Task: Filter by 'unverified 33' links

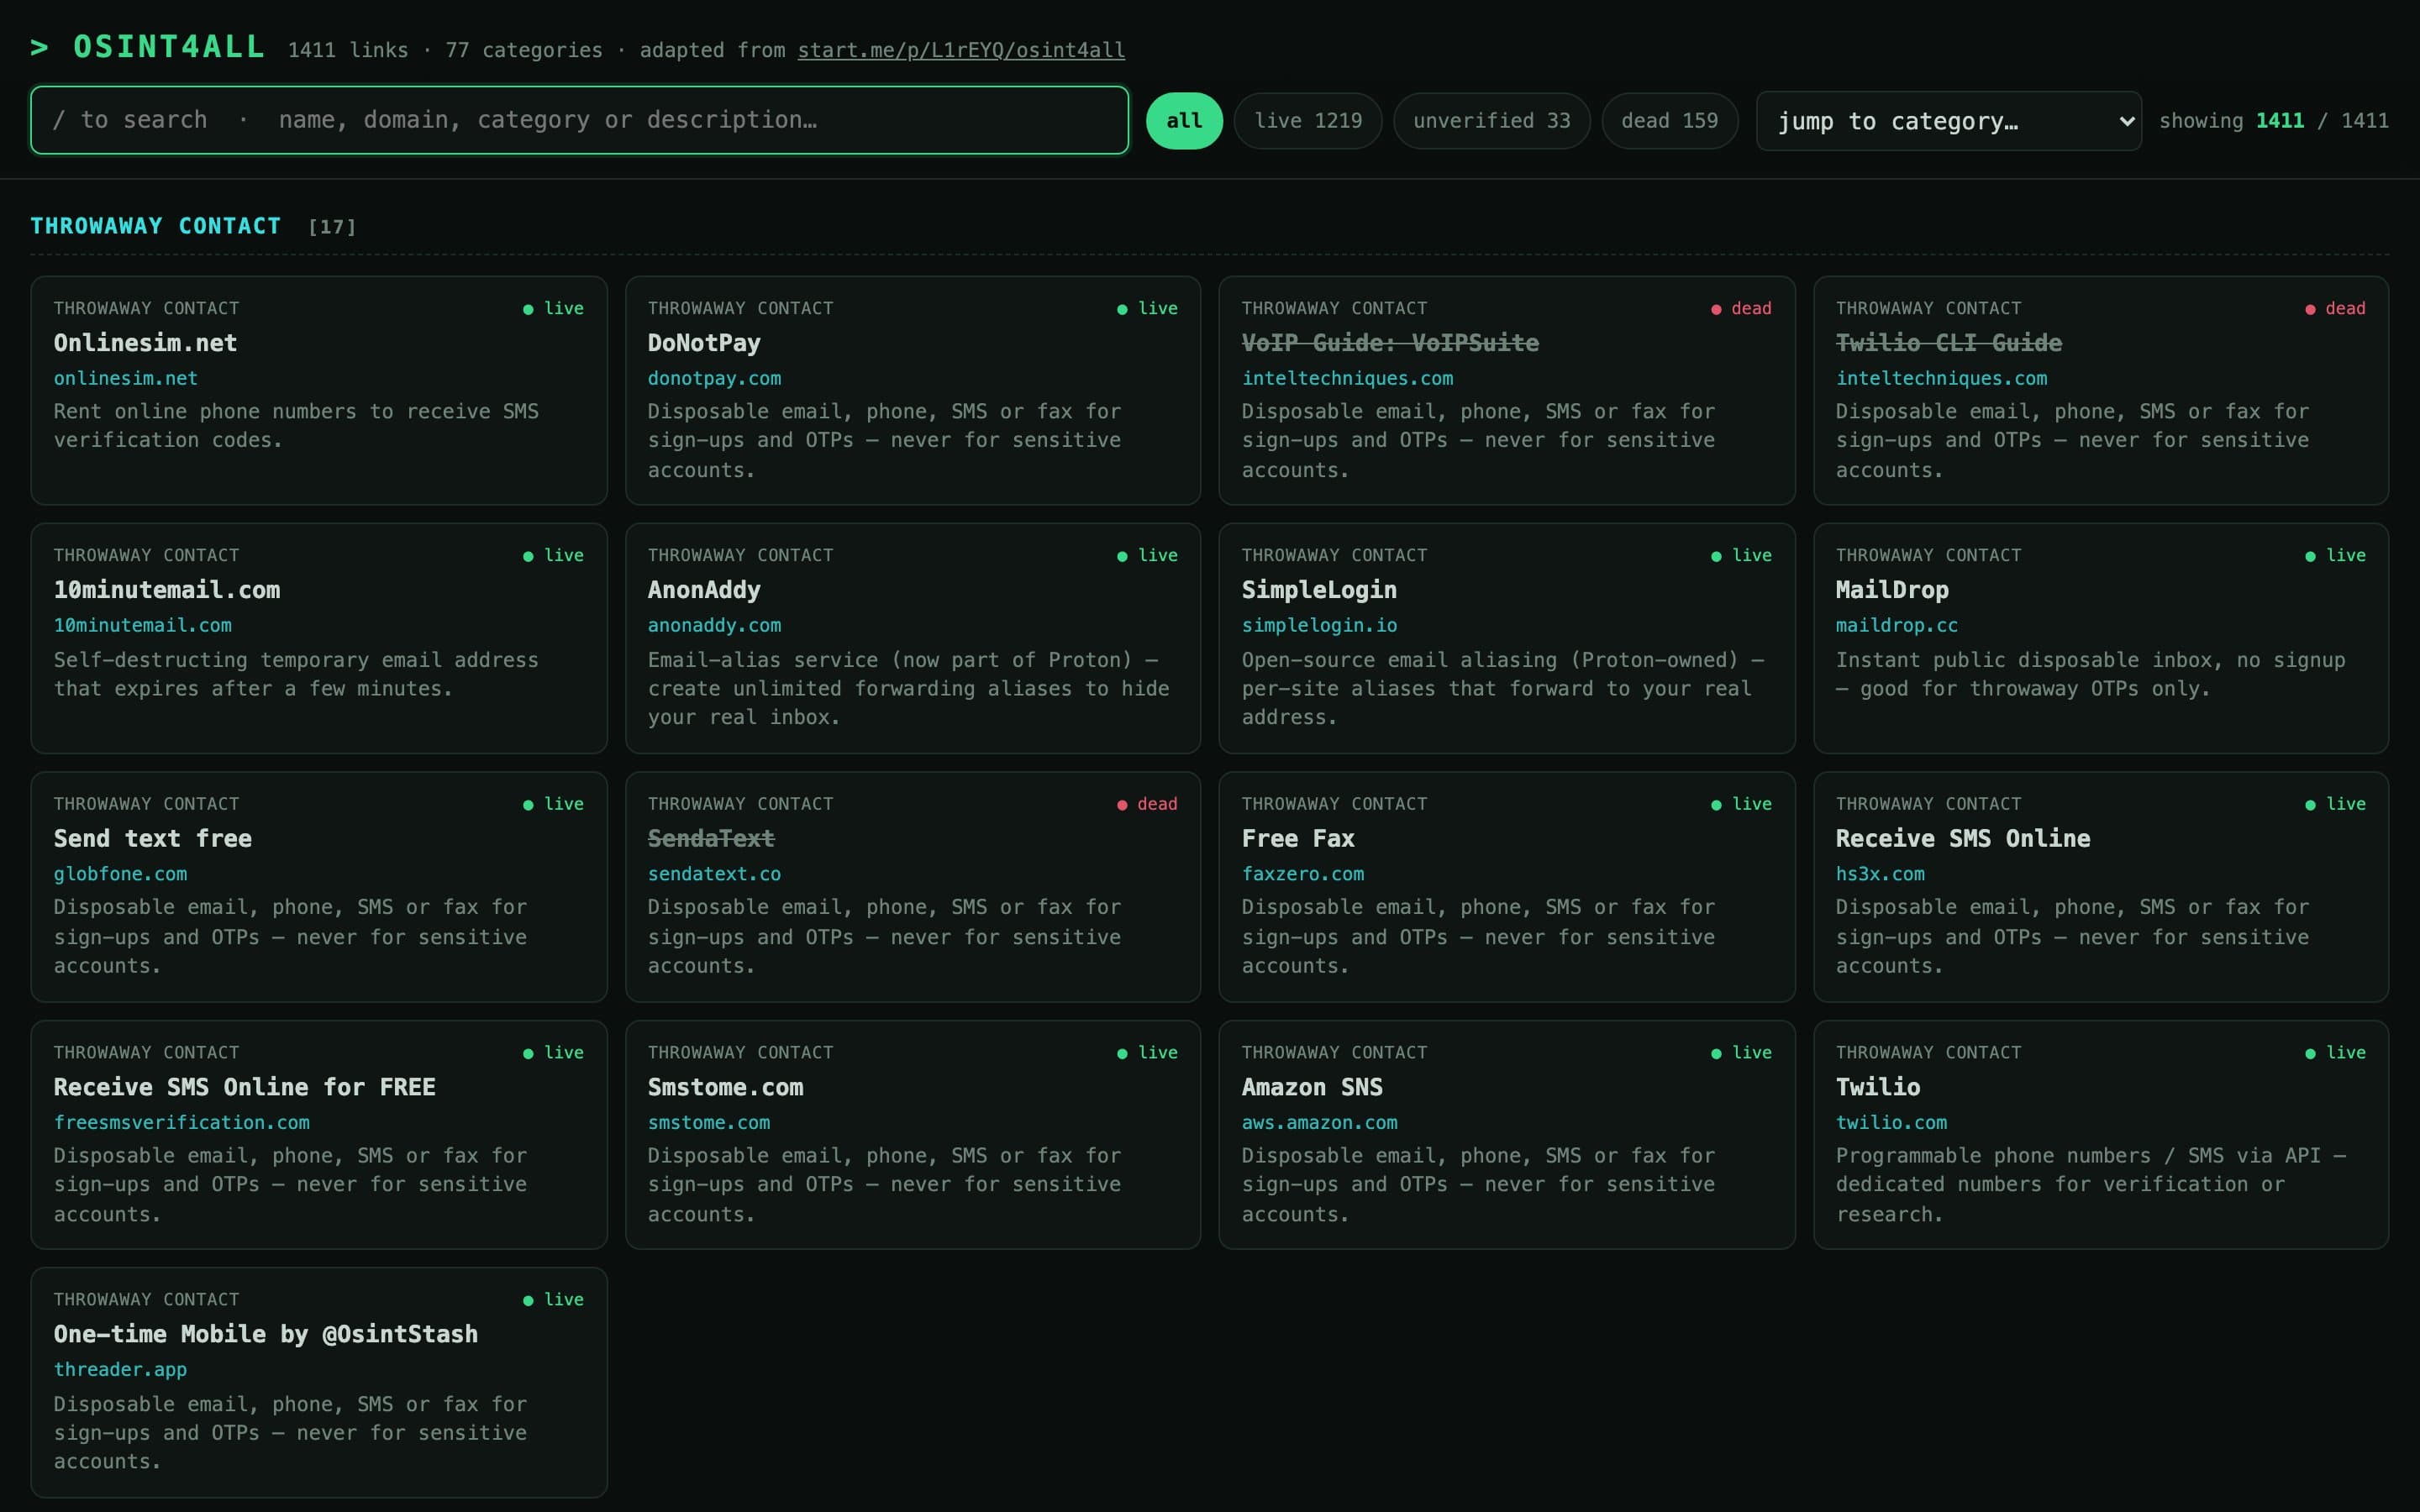Action: [x=1491, y=121]
